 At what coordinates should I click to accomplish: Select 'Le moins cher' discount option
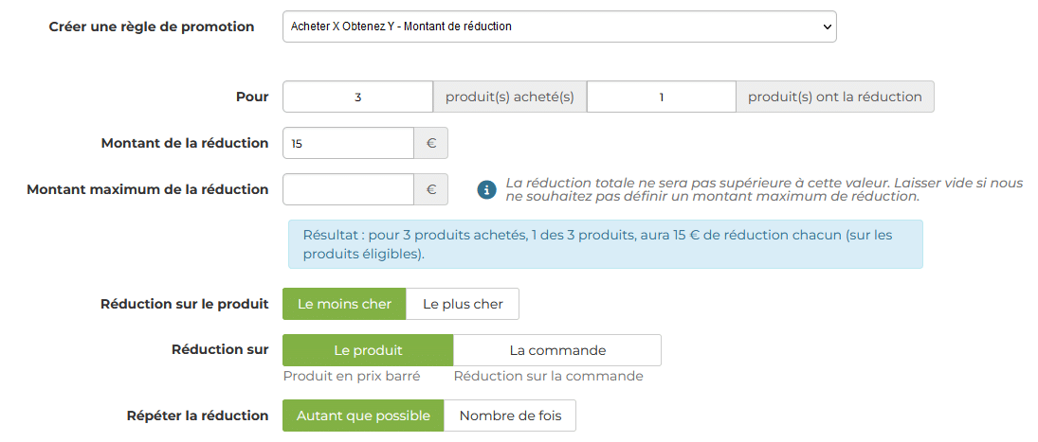[x=344, y=304]
